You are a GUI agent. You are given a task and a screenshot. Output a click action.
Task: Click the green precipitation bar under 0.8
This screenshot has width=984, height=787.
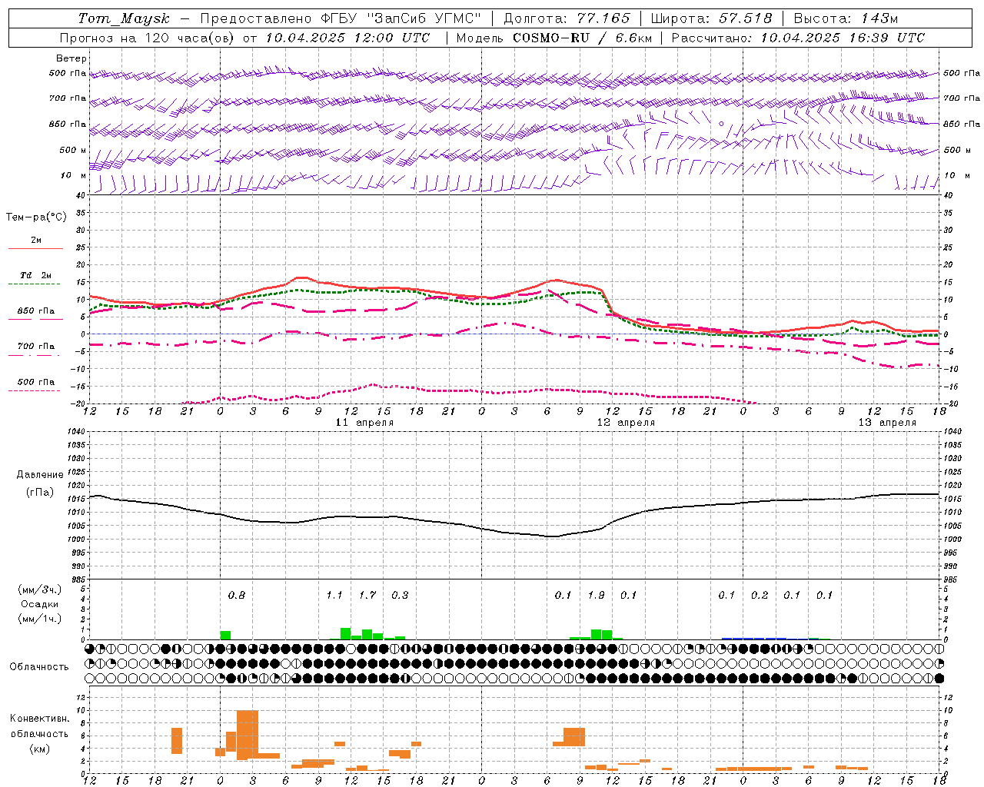point(225,636)
